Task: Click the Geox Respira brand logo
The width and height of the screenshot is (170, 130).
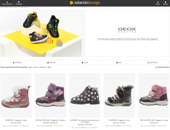Action: click(x=127, y=30)
